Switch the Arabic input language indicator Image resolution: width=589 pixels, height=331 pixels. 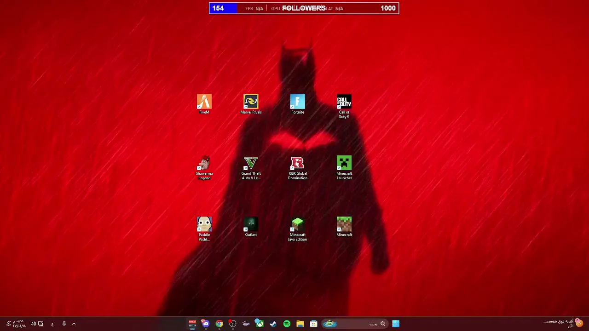[x=52, y=324]
